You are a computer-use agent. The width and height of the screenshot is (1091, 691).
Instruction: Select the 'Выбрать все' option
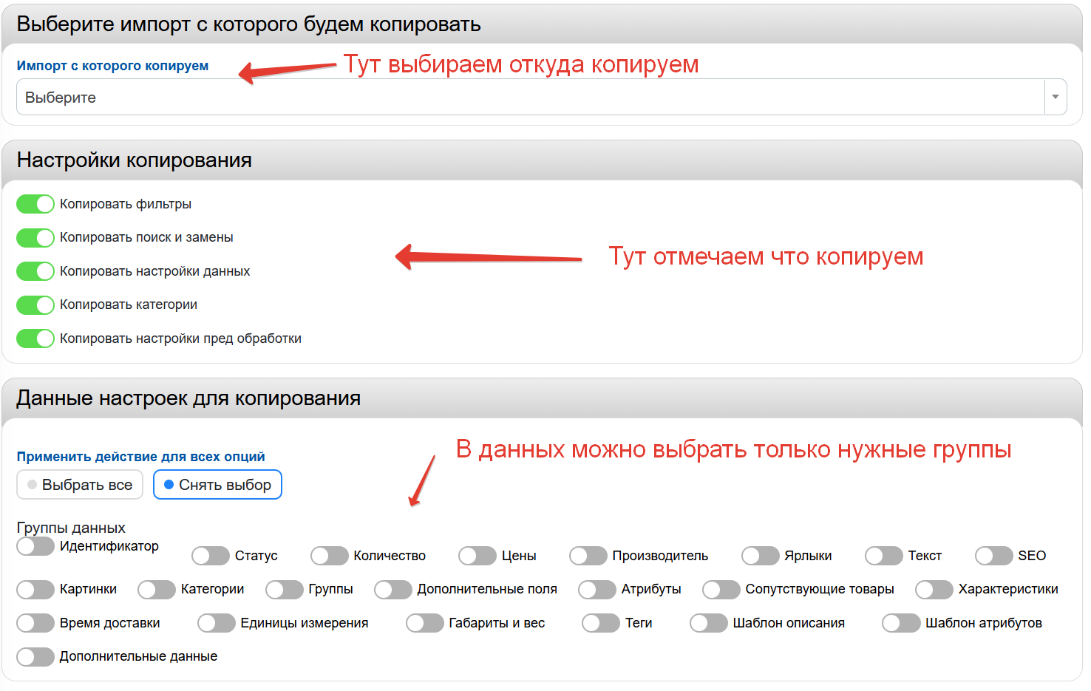tap(80, 485)
